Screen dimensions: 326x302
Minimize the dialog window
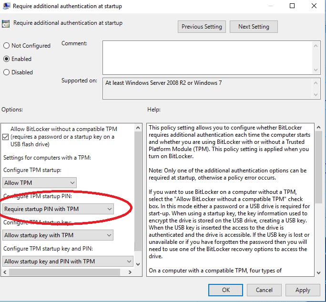pos(271,6)
